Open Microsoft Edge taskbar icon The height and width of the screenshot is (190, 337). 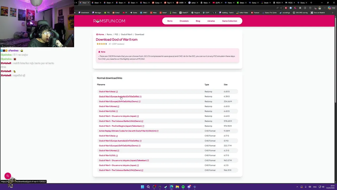pyautogui.click(x=171, y=187)
